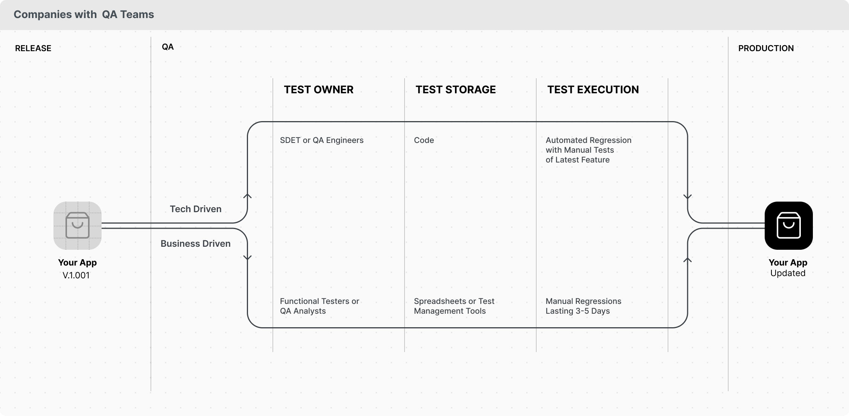Viewport: 849px width, 416px height.
Task: Click the SDET or QA Engineers entry
Action: click(322, 140)
